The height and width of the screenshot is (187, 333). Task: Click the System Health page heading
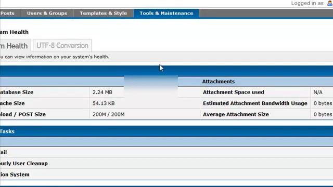point(14,32)
